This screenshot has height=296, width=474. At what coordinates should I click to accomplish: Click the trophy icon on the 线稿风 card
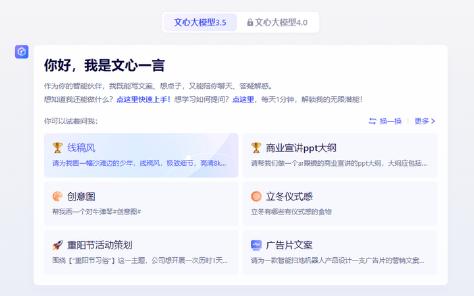[58, 147]
